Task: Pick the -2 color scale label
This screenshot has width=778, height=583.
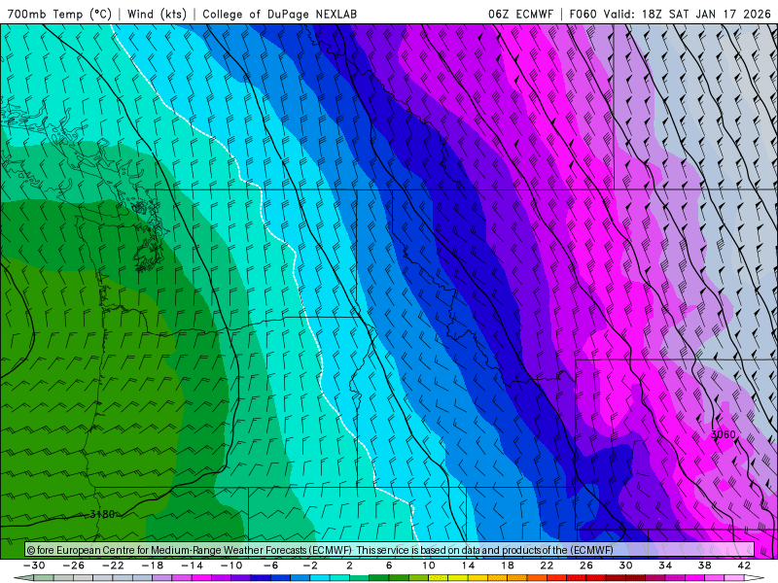Action: 310,566
